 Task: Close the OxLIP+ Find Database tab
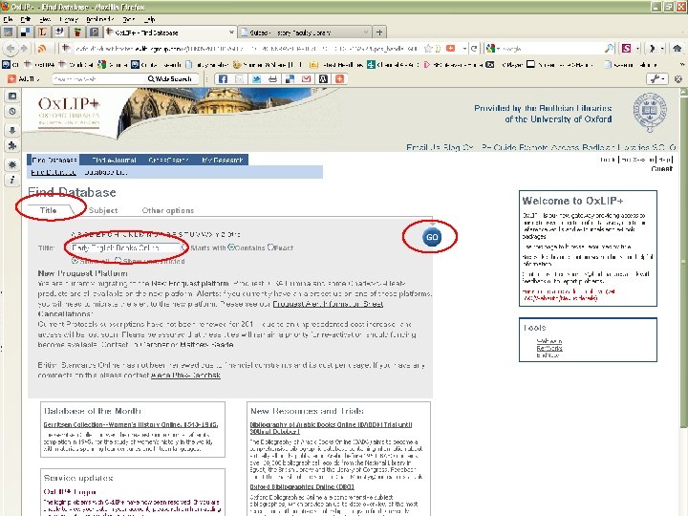coord(231,32)
